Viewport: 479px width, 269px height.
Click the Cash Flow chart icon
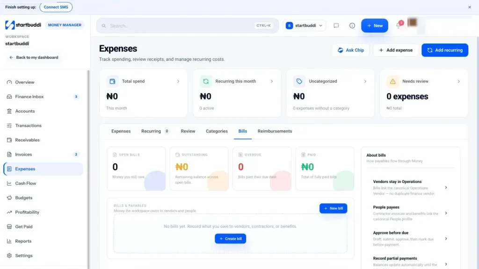[9, 183]
